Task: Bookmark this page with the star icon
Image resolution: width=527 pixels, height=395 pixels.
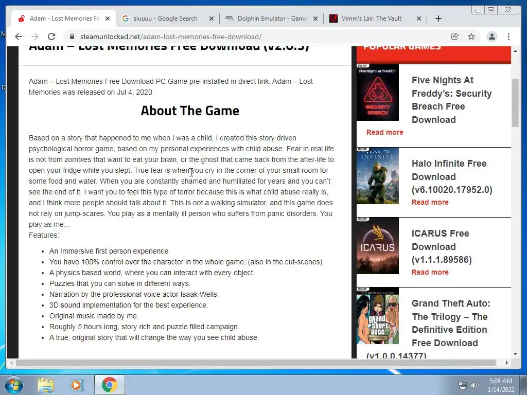Action: [x=471, y=37]
